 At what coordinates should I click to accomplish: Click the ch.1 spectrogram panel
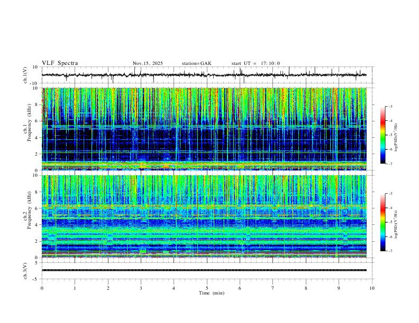pos(204,129)
